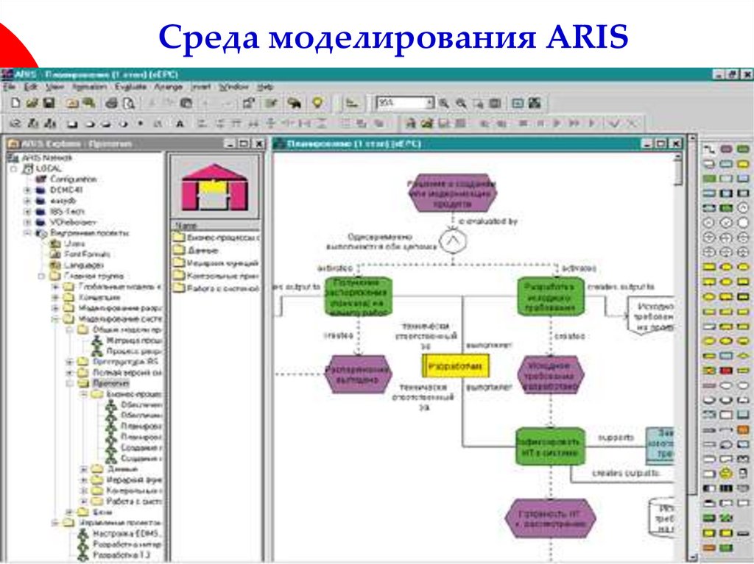Minimize the eEPC diagram window
Image resolution: width=754 pixels, height=564 pixels.
pyautogui.click(x=648, y=143)
